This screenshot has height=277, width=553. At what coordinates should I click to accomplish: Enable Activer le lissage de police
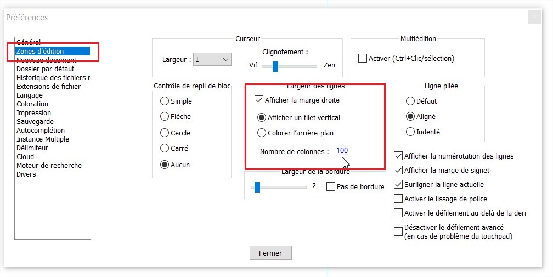398,199
